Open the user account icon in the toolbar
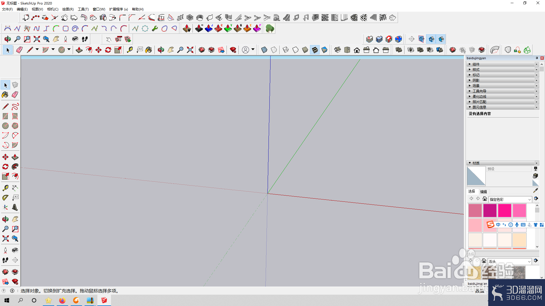 coord(246,50)
